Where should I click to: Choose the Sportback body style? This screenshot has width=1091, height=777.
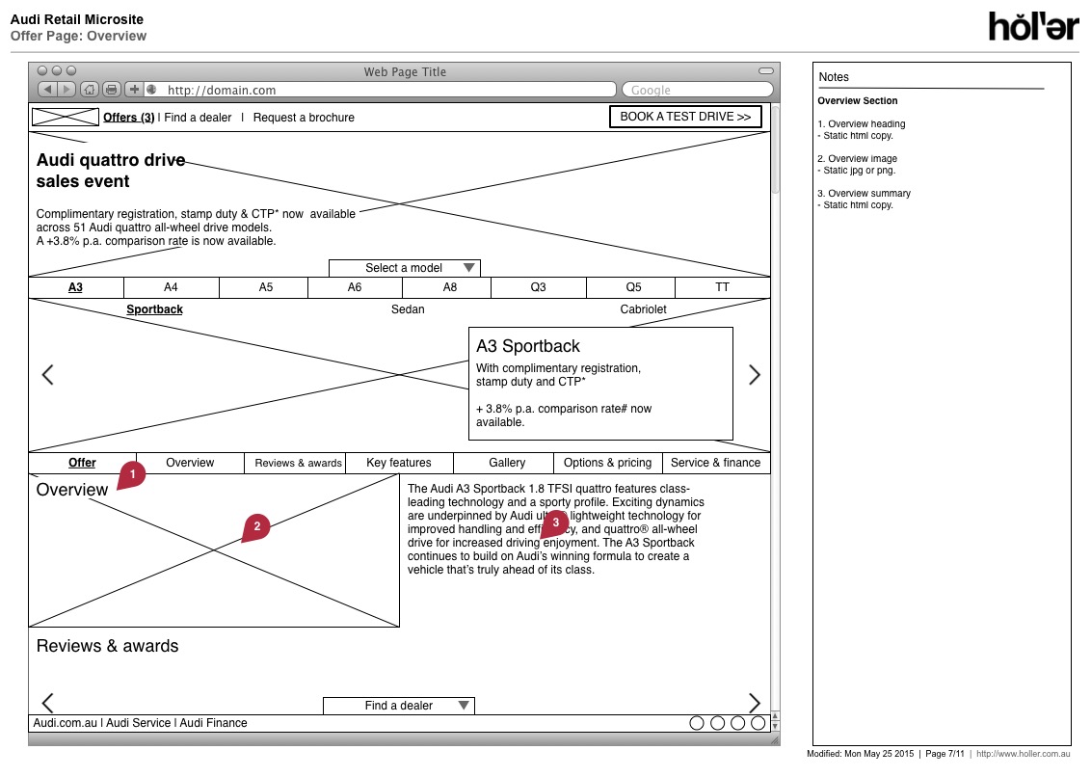point(154,309)
